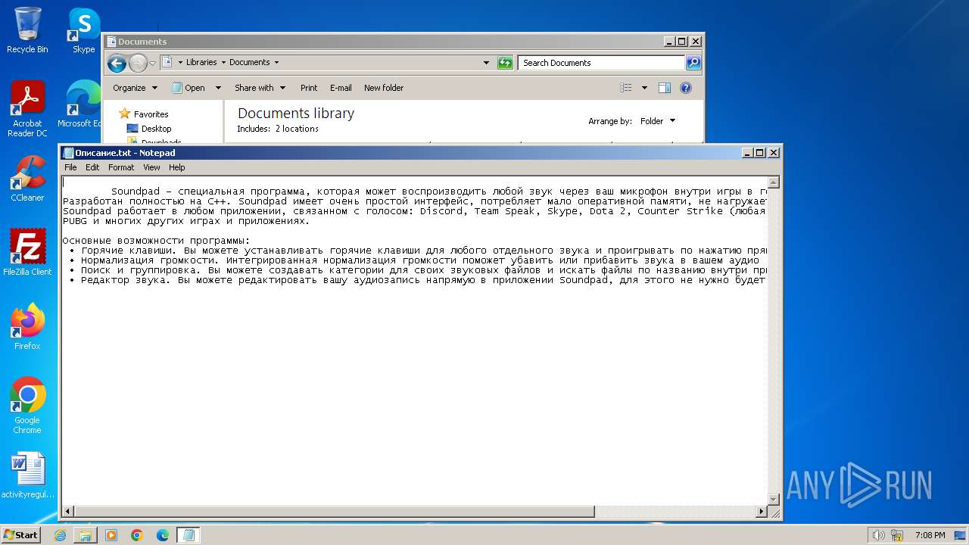Refresh the Documents window address bar
The width and height of the screenshot is (969, 545).
coord(505,63)
